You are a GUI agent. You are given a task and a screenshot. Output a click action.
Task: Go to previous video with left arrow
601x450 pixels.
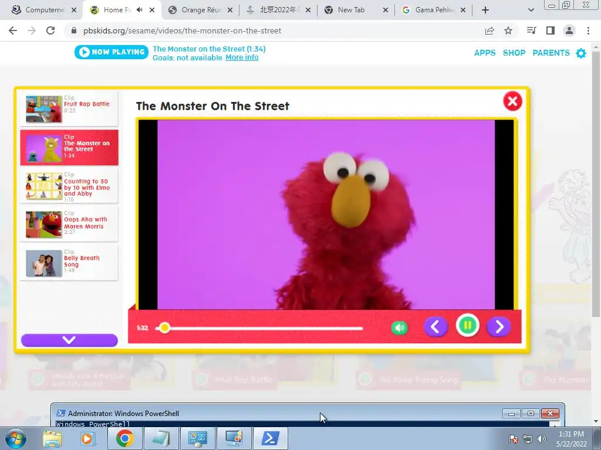[x=436, y=327]
